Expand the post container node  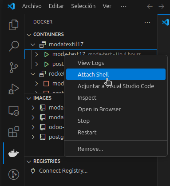36,64
